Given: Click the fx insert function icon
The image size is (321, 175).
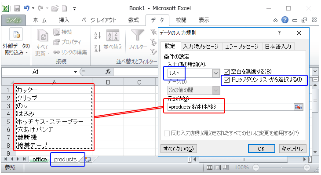Looking at the screenshot, I should pos(108,72).
